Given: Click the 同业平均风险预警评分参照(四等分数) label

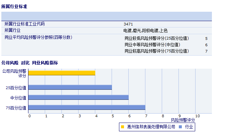Looking at the screenshot, I should pos(38,37).
